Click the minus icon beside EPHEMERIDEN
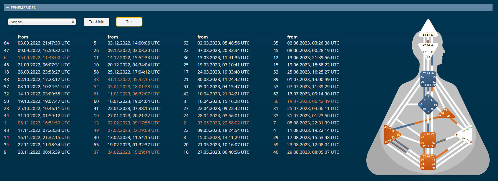This screenshot has width=498, height=181. [7, 7]
